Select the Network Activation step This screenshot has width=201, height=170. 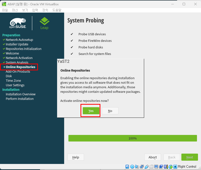19,58
